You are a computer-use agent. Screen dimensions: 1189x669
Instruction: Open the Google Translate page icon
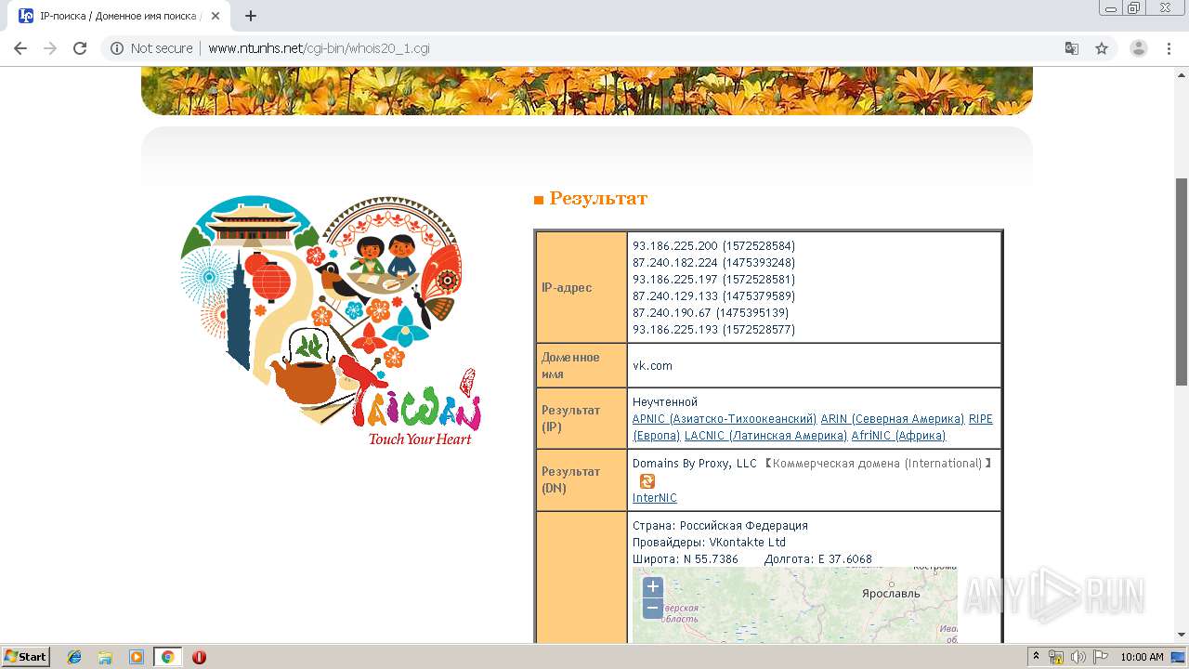pyautogui.click(x=1072, y=48)
